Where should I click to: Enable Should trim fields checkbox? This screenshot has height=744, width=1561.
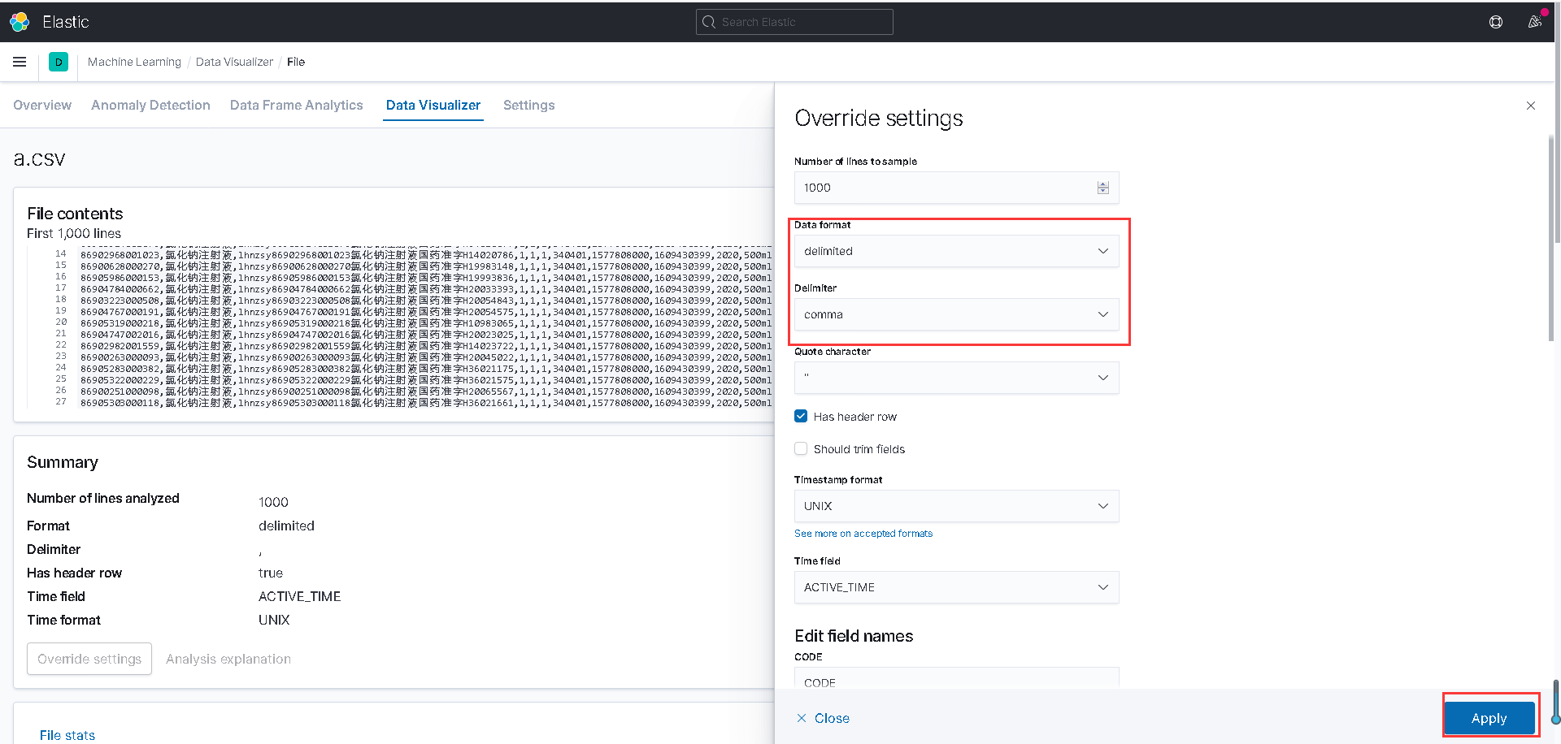tap(801, 449)
